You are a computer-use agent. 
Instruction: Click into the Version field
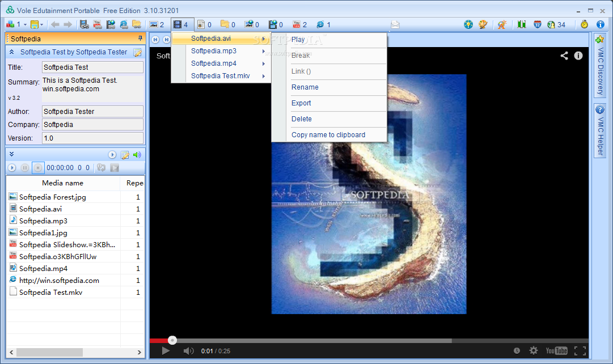pos(92,138)
